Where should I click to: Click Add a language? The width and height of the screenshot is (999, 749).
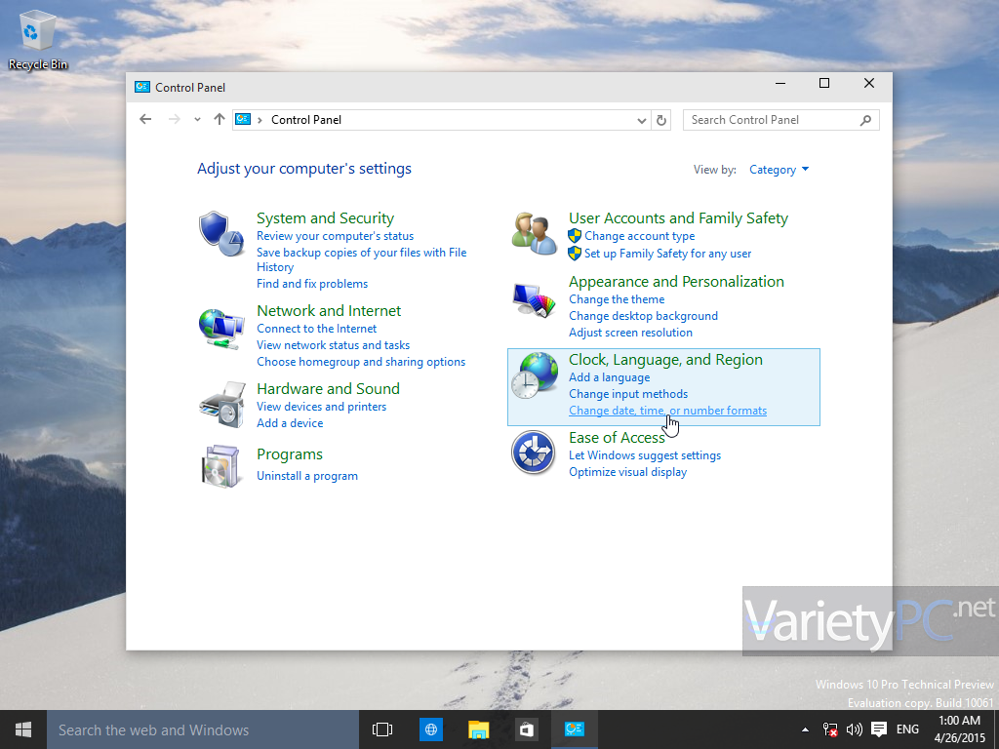[x=610, y=377]
